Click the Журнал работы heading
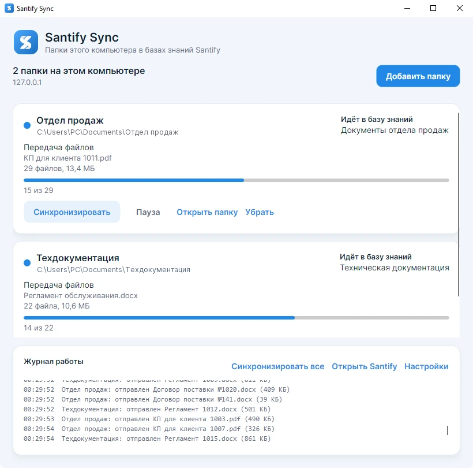473x468 pixels. coord(54,361)
